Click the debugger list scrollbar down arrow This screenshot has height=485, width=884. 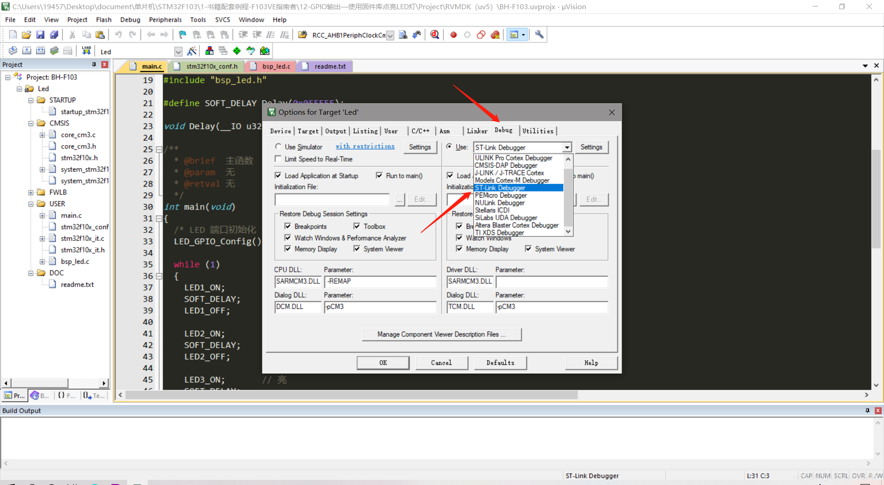pos(568,232)
